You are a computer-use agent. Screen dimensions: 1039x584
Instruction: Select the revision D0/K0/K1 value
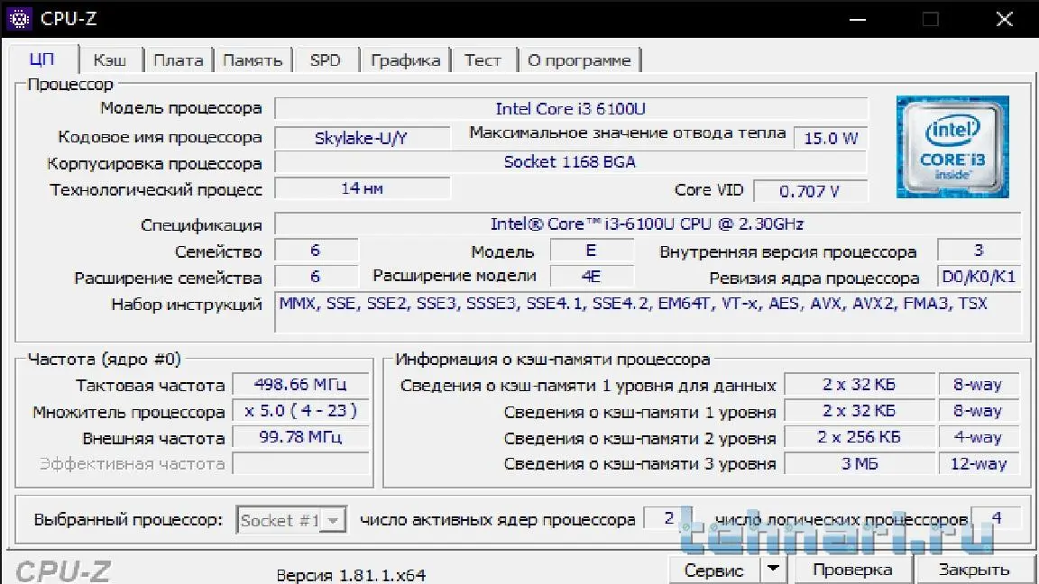[979, 276]
